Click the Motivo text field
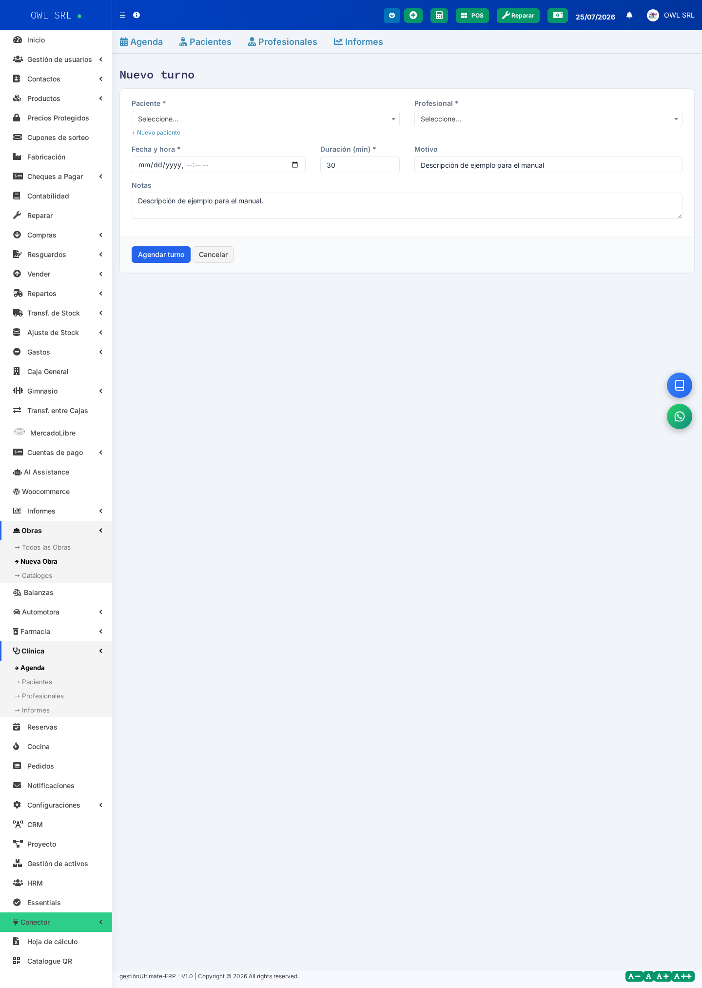This screenshot has height=988, width=702. [548, 165]
